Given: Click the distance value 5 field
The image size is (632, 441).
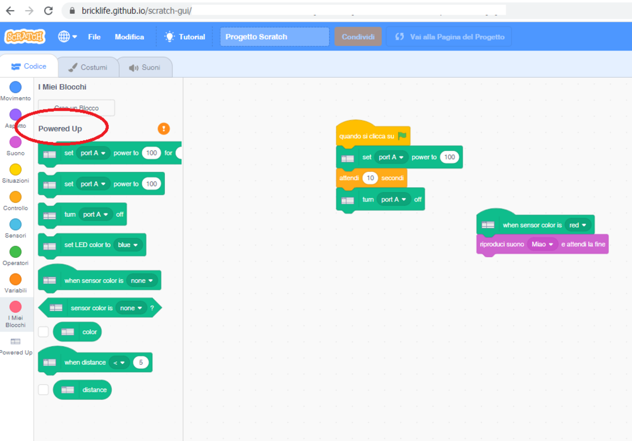Looking at the screenshot, I should pos(141,363).
